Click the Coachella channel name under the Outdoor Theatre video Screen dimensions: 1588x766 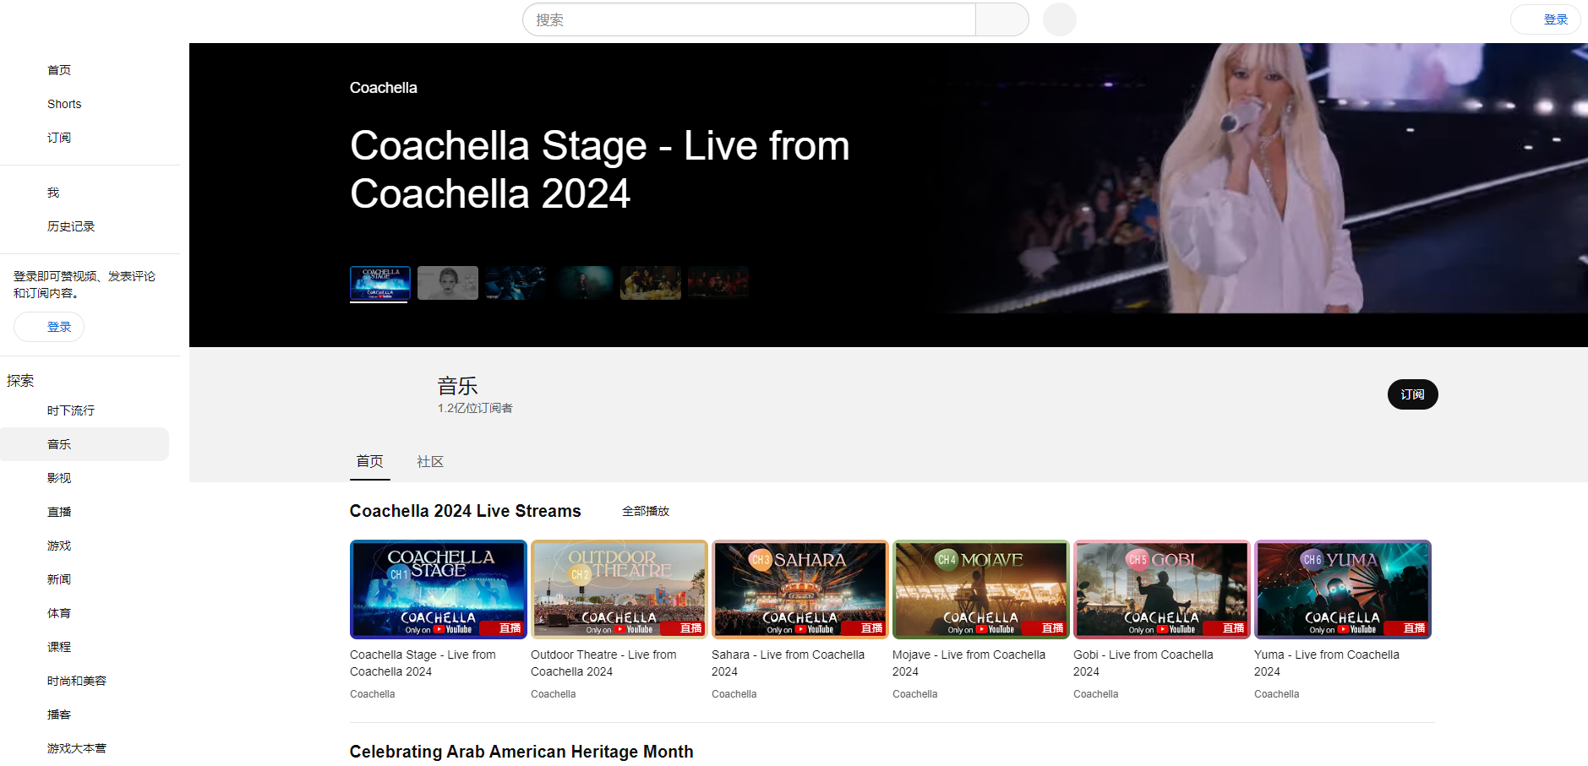point(554,694)
